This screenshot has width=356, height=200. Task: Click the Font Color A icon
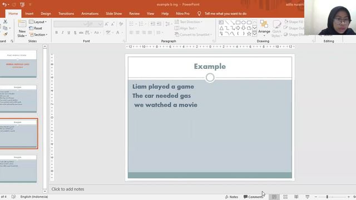tap(118, 33)
